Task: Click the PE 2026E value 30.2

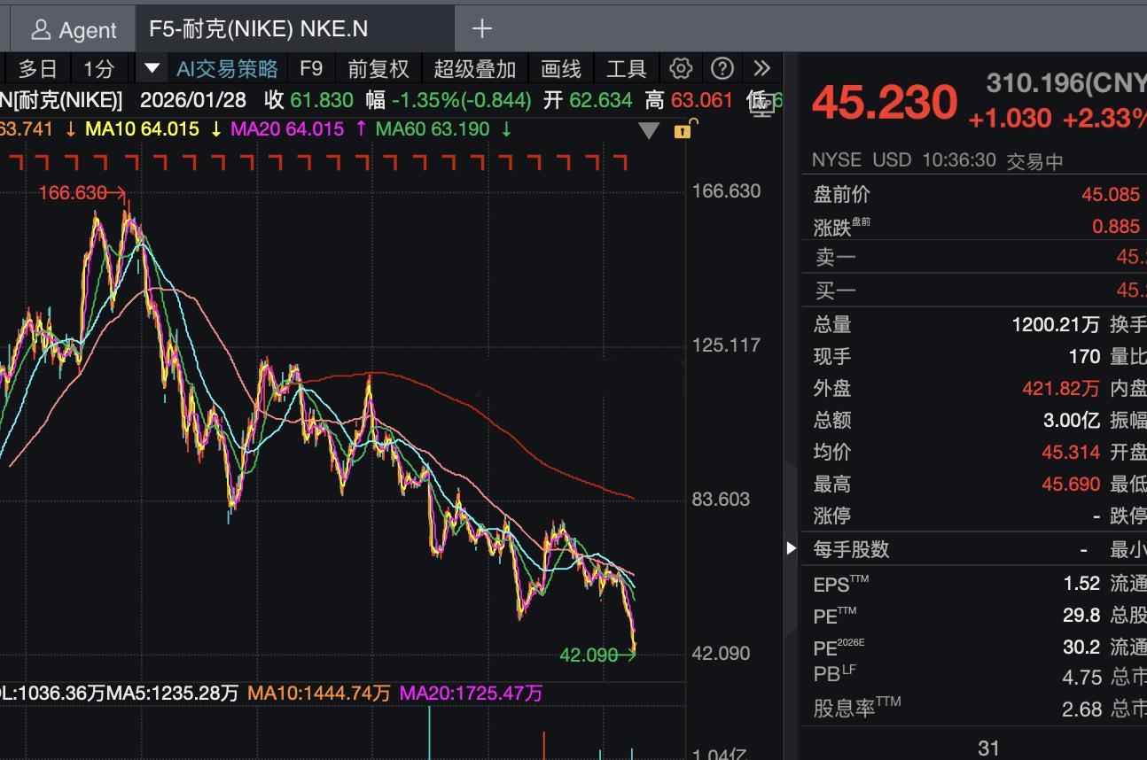Action: (1081, 647)
